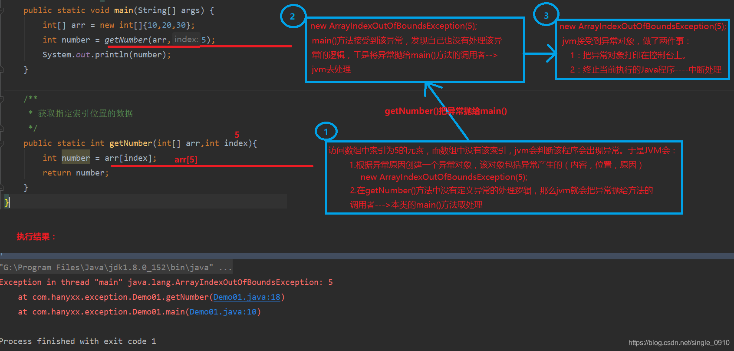Click the java.exe command line in console

pyautogui.click(x=116, y=268)
